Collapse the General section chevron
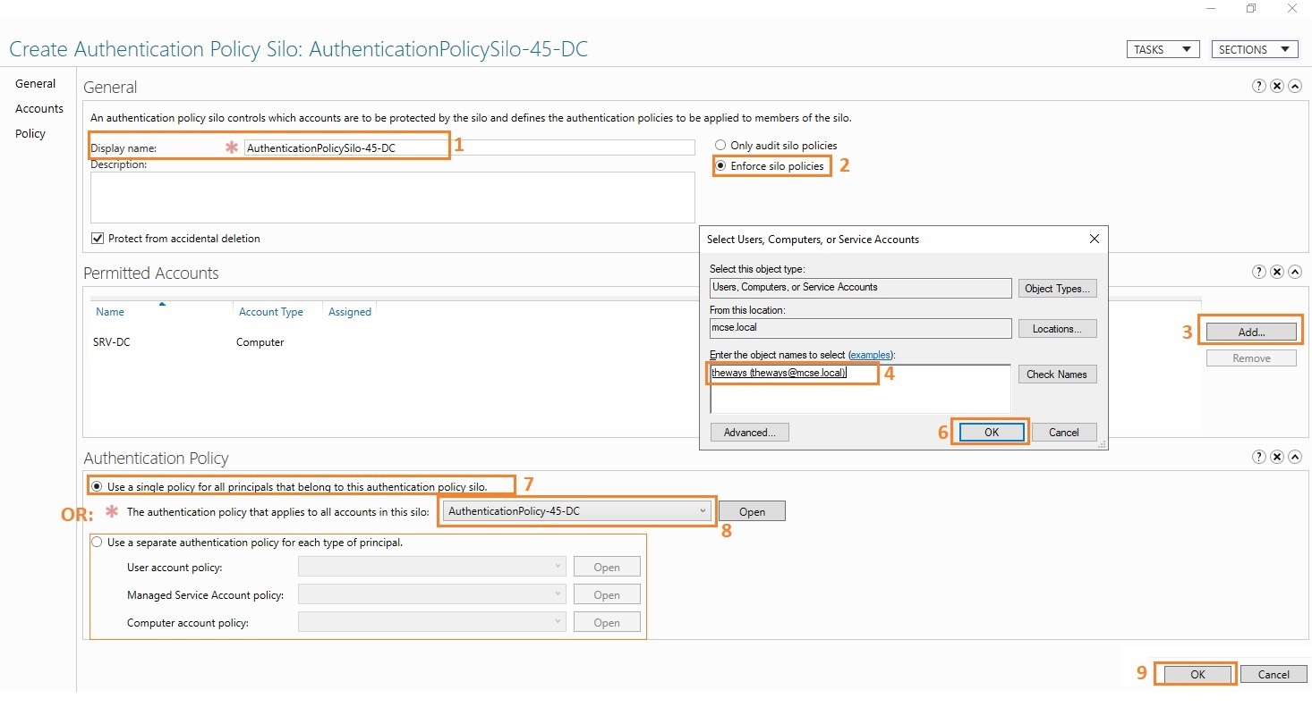The width and height of the screenshot is (1312, 724). (1295, 85)
